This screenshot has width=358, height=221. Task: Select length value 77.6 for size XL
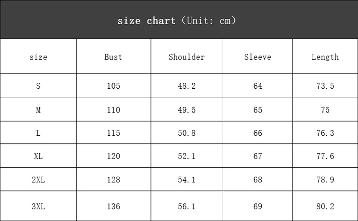(x=325, y=156)
